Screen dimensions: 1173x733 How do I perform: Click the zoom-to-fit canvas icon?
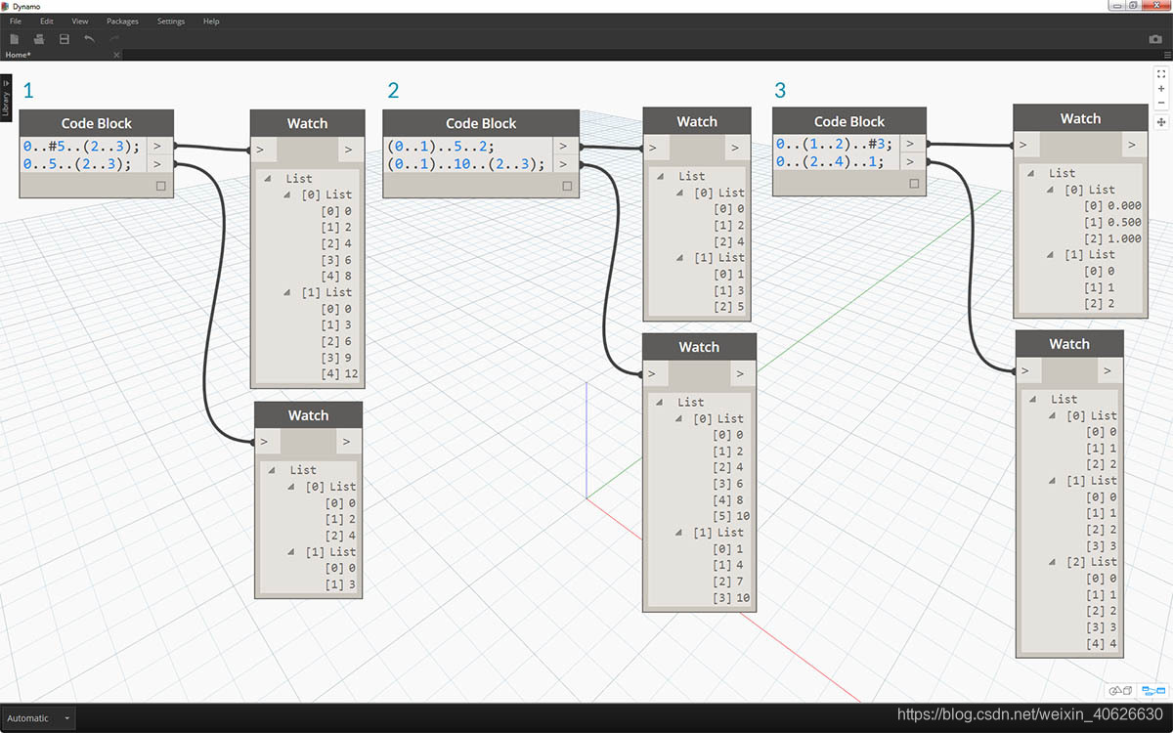[x=1161, y=73]
